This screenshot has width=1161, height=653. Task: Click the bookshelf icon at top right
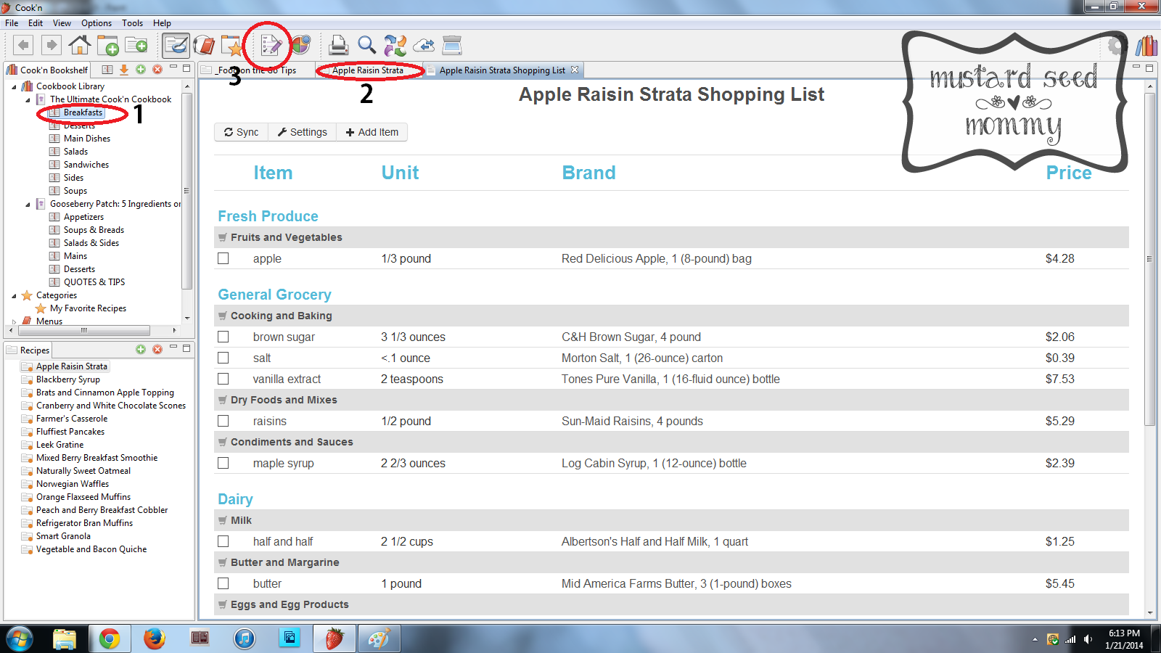point(1146,46)
